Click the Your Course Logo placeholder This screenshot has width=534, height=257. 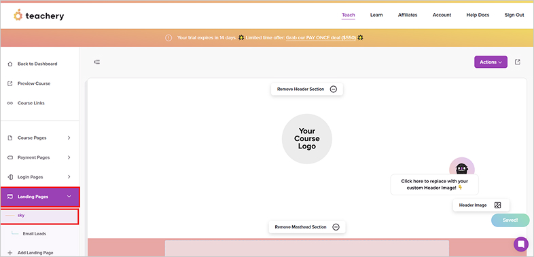[x=307, y=139]
